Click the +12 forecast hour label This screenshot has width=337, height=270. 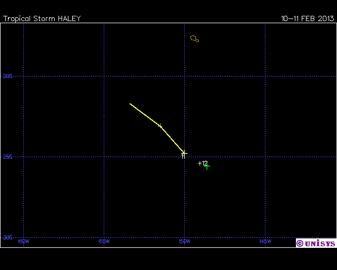203,163
